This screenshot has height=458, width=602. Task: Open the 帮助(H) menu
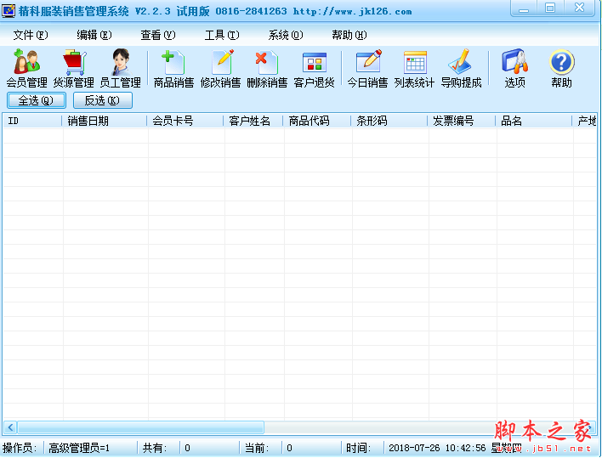[349, 36]
